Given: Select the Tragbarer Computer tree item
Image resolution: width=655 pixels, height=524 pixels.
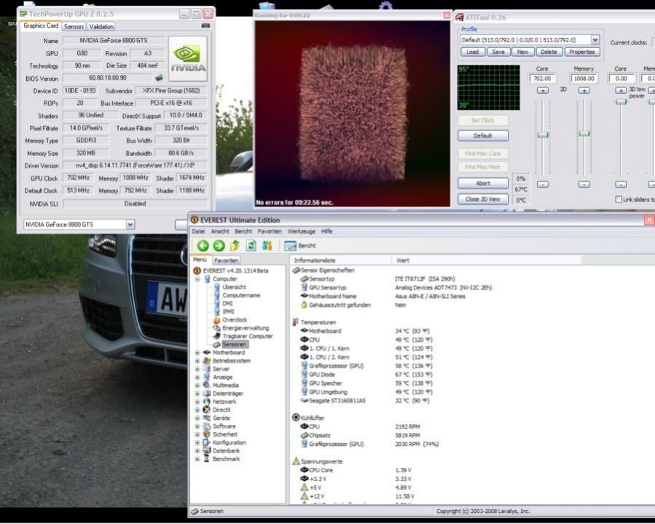Looking at the screenshot, I should [247, 337].
